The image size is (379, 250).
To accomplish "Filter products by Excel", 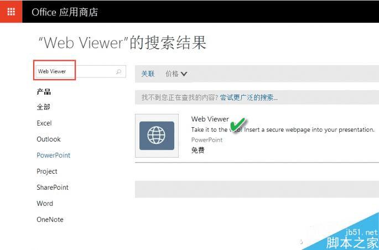I will (44, 123).
